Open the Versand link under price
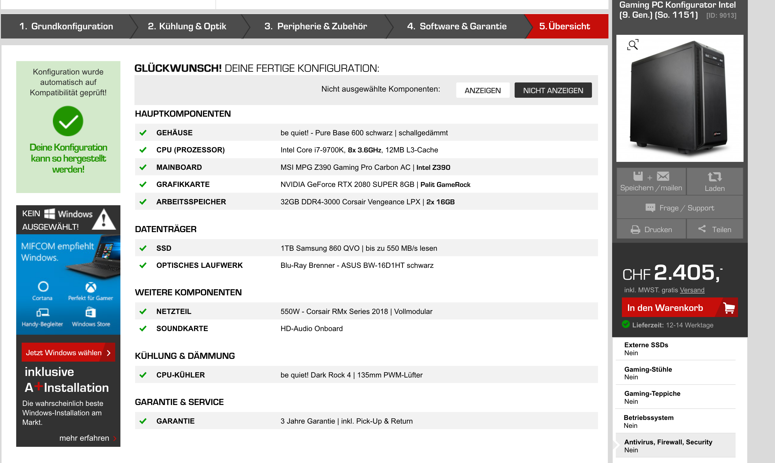 (x=692, y=290)
